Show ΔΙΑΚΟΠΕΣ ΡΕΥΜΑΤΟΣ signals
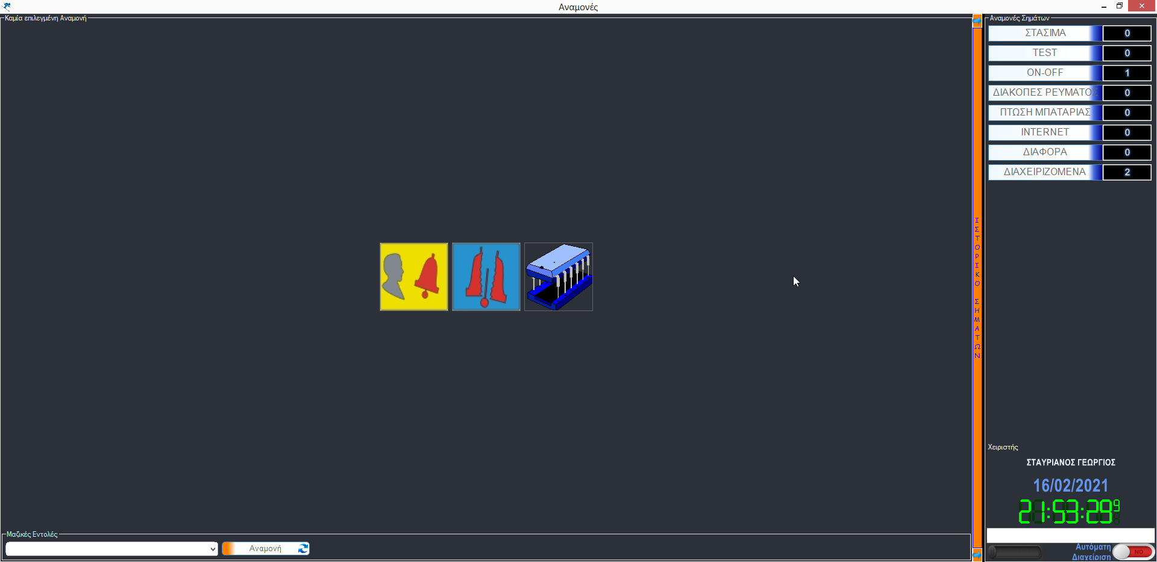1157x562 pixels. (x=1046, y=93)
